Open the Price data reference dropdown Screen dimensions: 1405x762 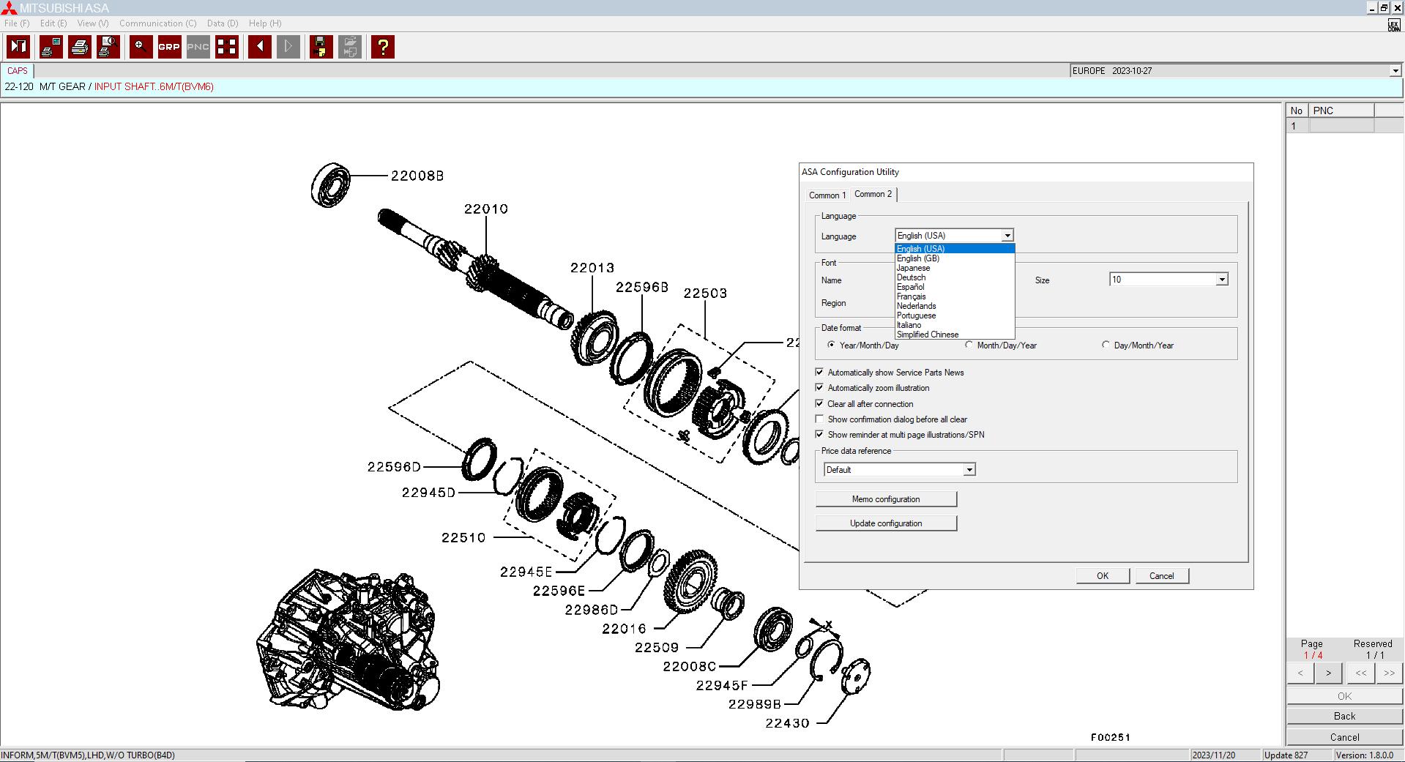tap(969, 470)
